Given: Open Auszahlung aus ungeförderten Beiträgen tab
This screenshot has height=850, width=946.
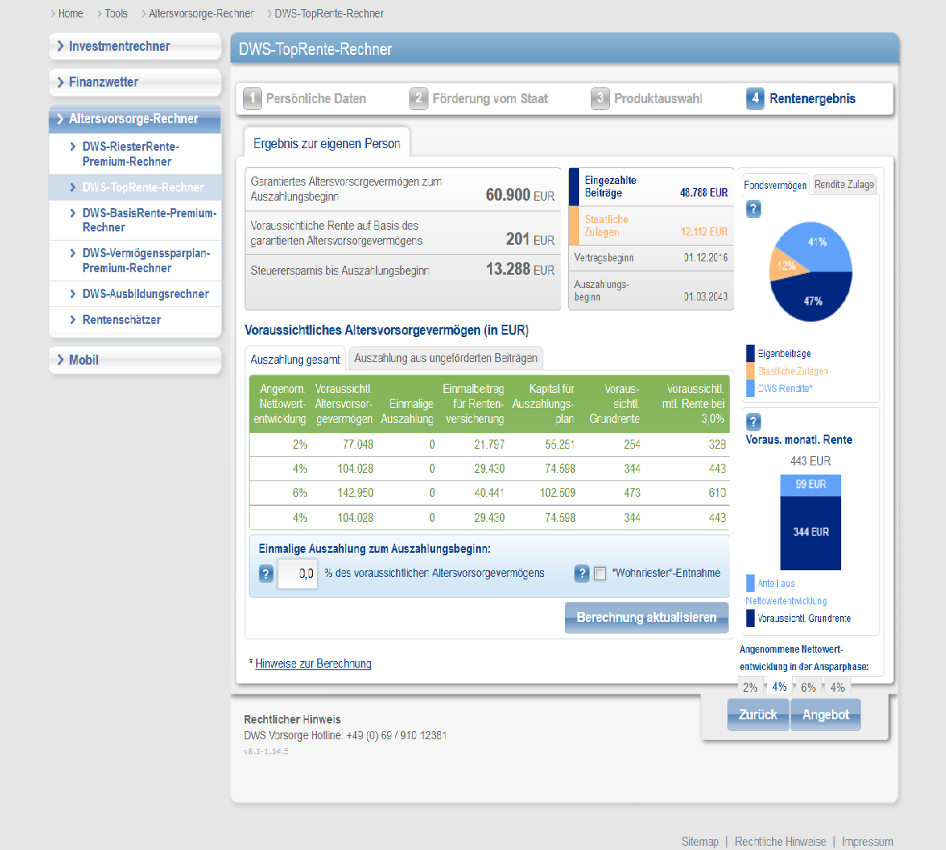Looking at the screenshot, I should click(446, 358).
